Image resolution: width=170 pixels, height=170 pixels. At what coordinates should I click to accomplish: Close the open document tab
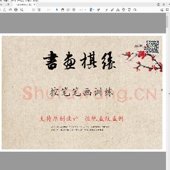(34, 4)
